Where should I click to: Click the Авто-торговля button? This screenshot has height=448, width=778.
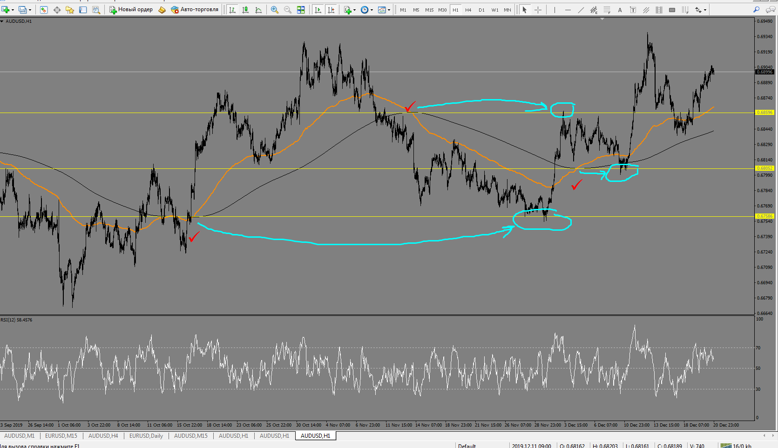(x=195, y=10)
